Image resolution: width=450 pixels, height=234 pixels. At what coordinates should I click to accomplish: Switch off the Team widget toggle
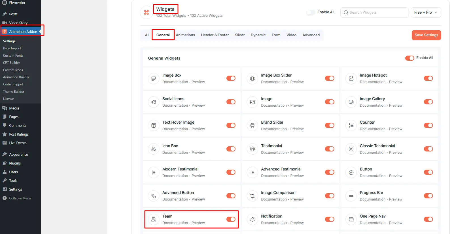click(231, 219)
